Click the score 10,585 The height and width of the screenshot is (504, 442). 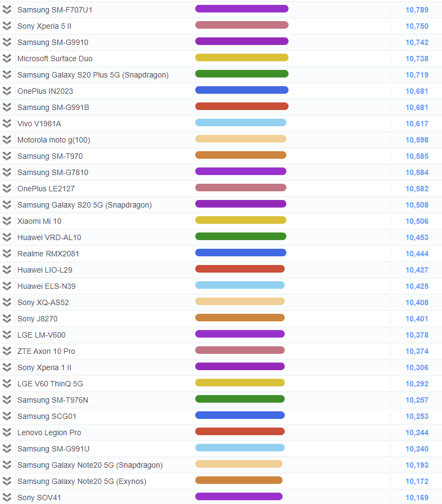point(417,156)
